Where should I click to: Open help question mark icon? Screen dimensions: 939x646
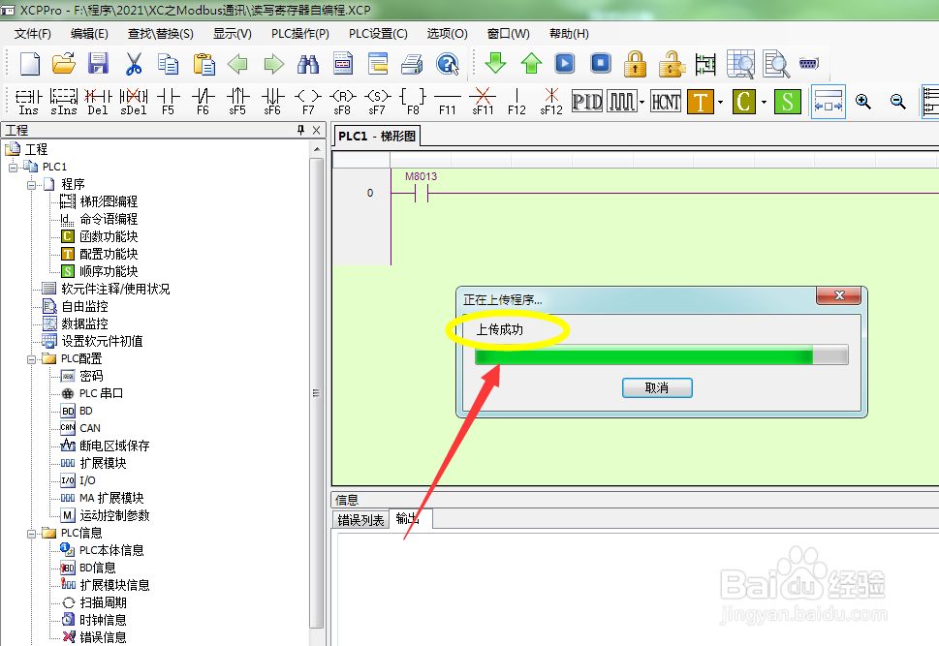click(x=448, y=64)
